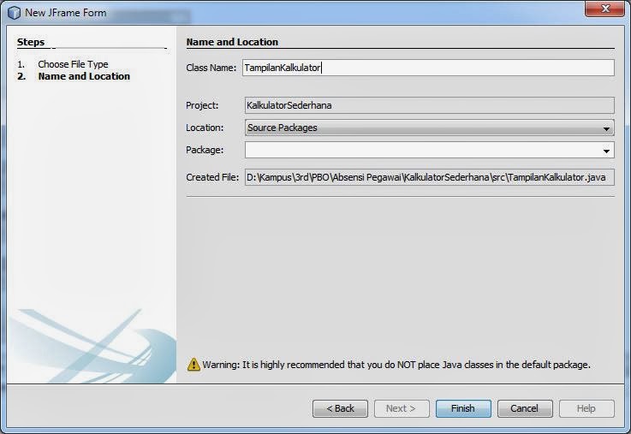Click the Project field showing KalkulatorSederhana
The image size is (631, 434).
430,105
